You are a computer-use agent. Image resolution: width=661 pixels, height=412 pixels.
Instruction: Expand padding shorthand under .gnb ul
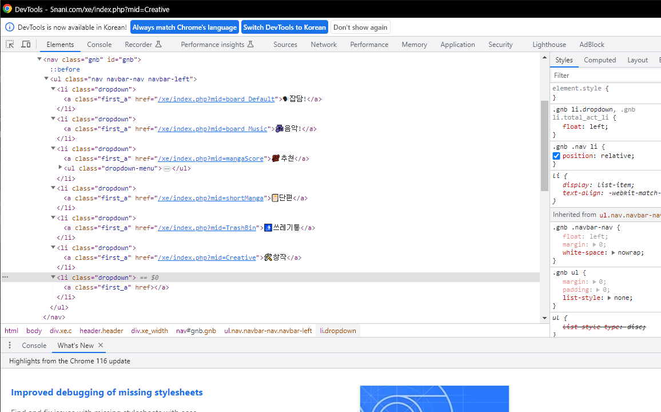pyautogui.click(x=598, y=290)
